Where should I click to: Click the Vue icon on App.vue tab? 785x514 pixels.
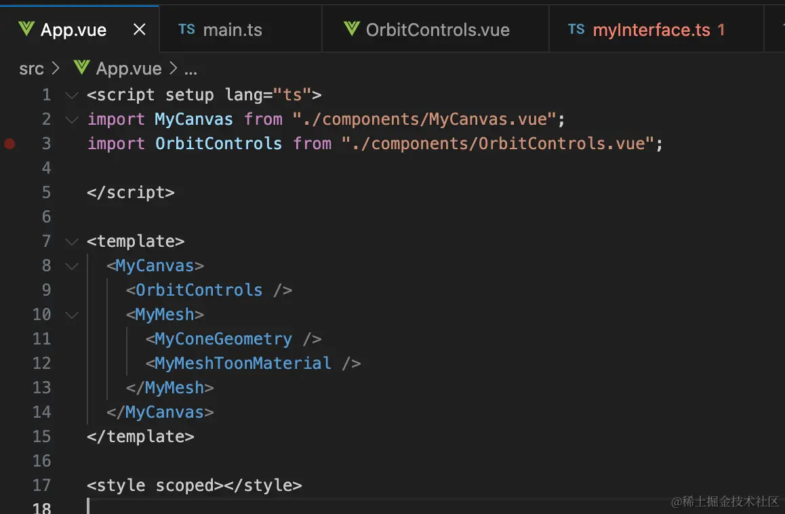[x=26, y=29]
